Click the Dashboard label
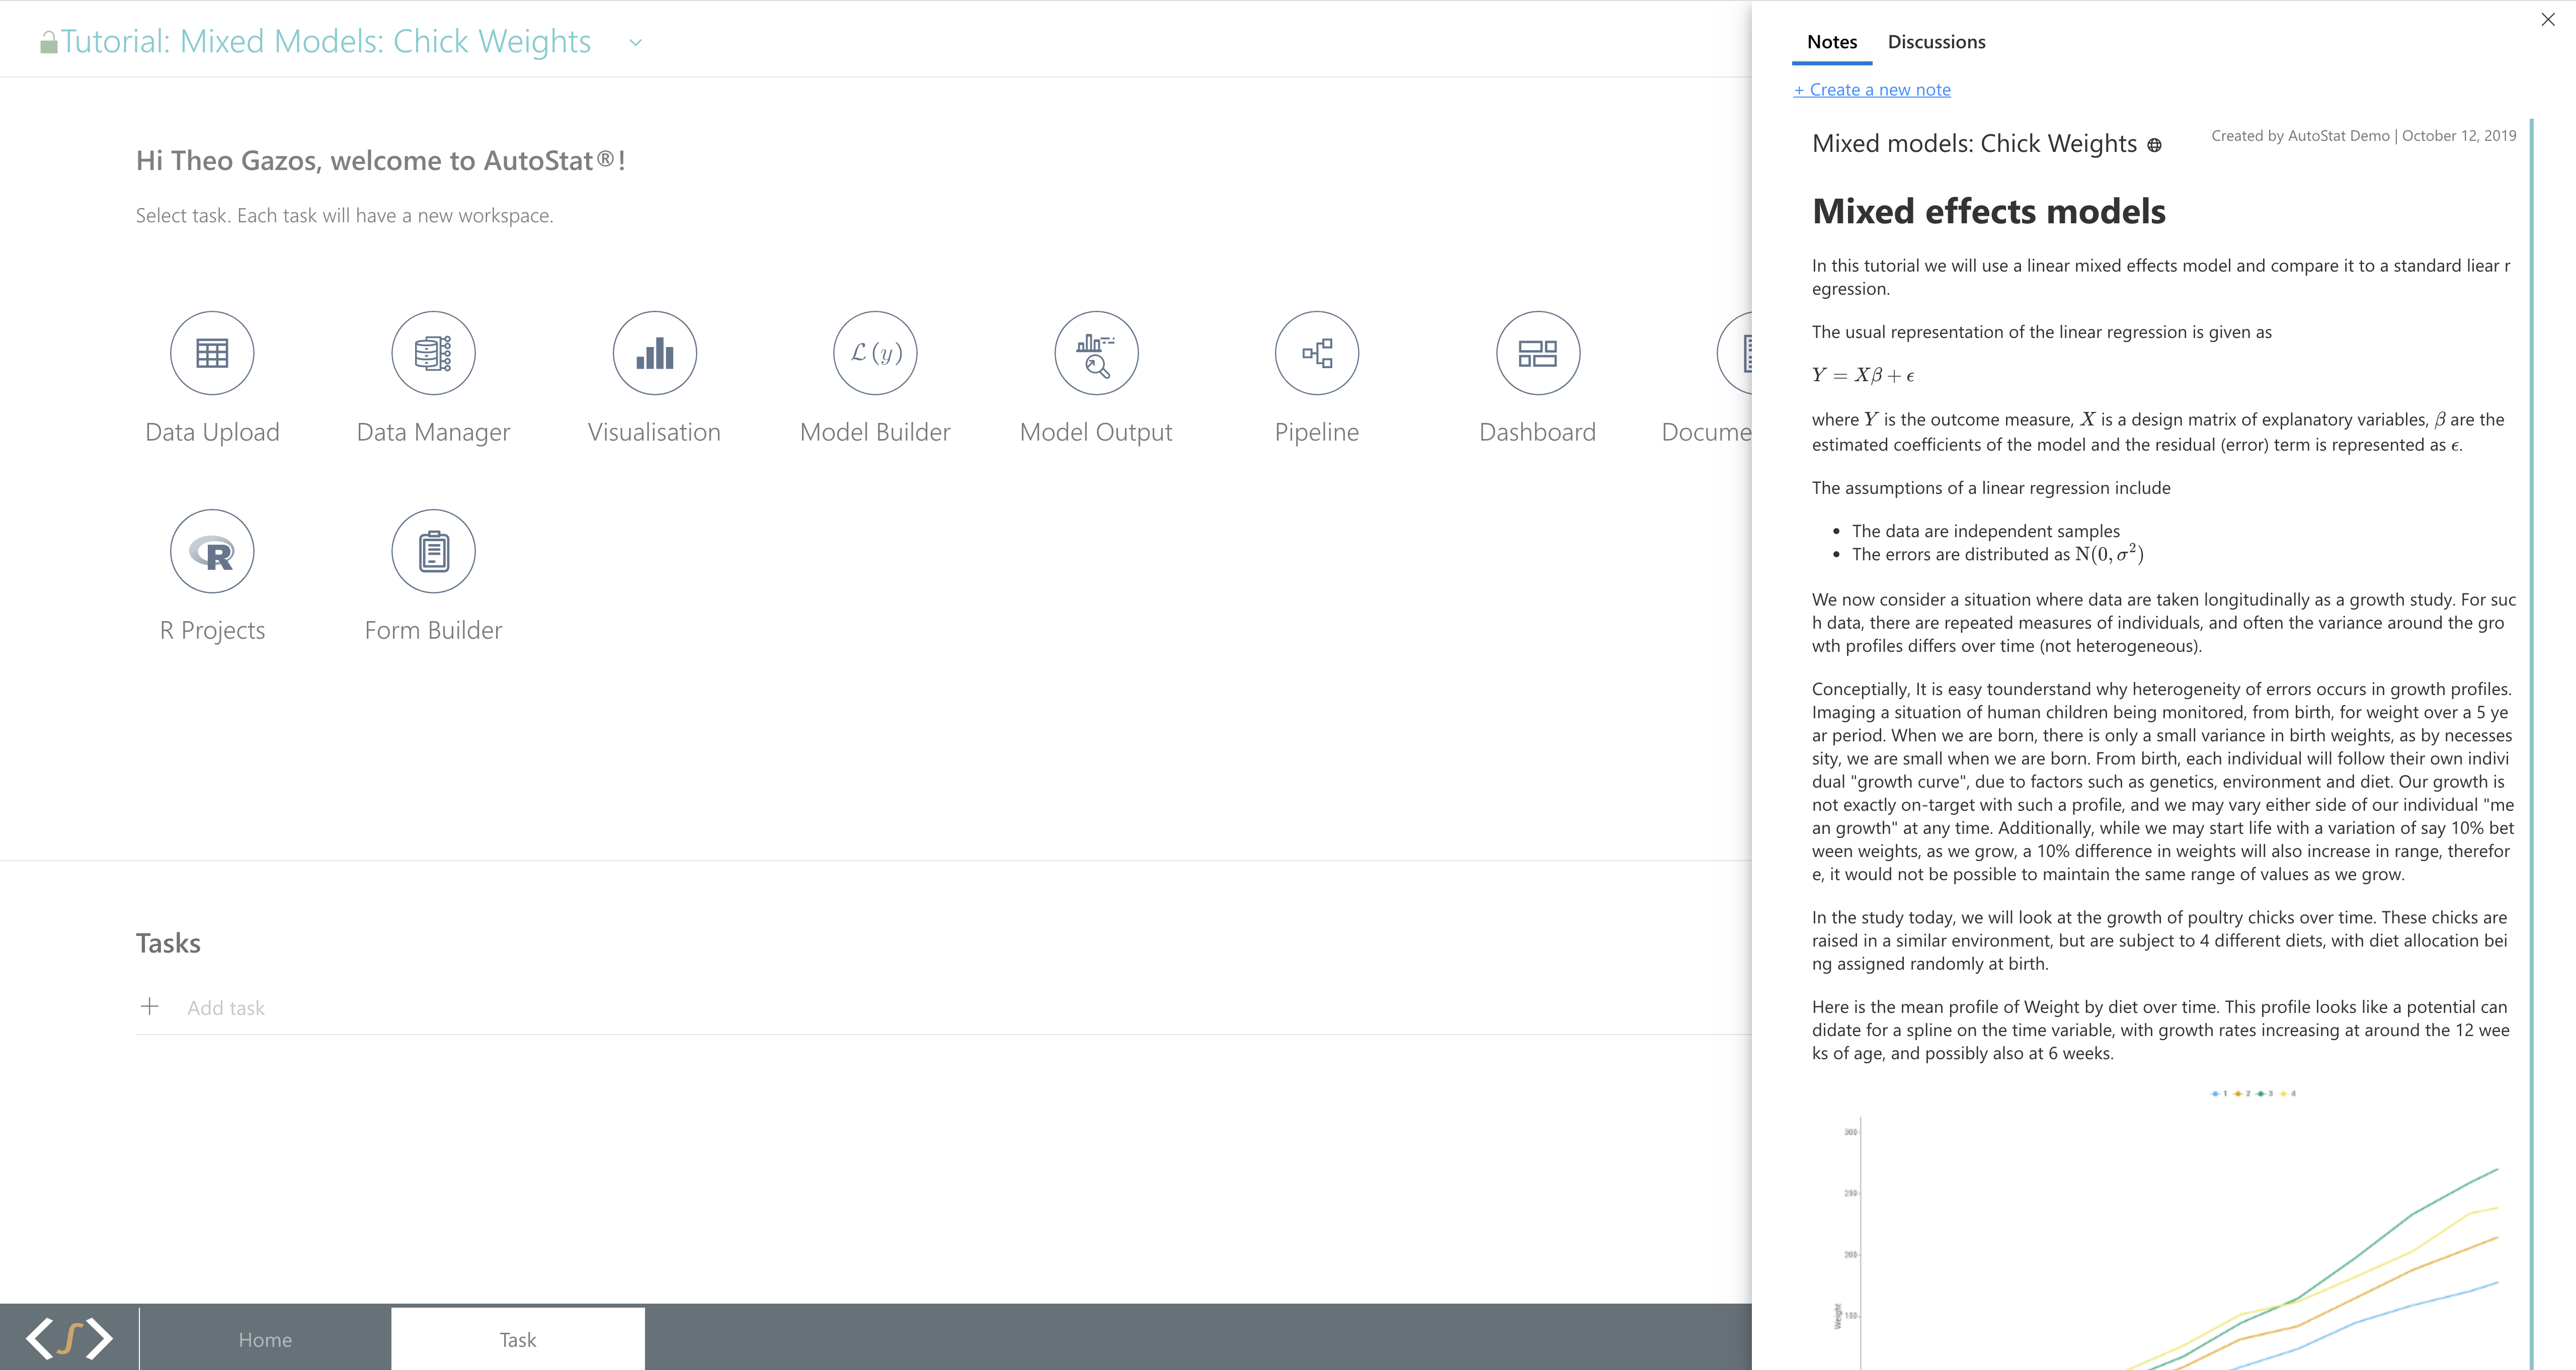This screenshot has width=2576, height=1370. click(1538, 433)
